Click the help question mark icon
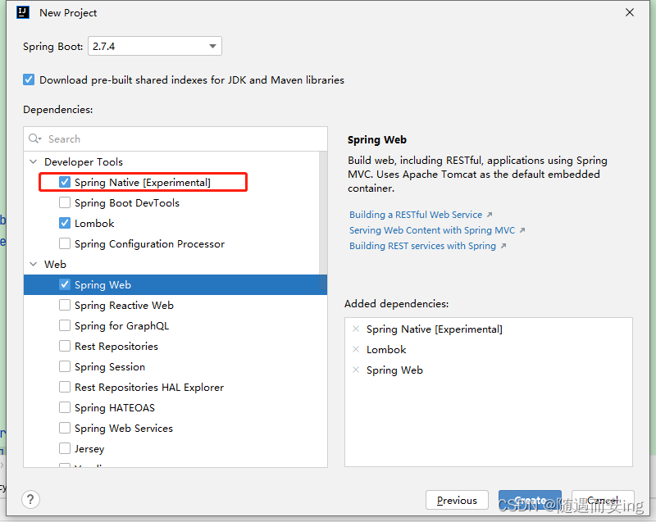The image size is (656, 522). [x=30, y=499]
